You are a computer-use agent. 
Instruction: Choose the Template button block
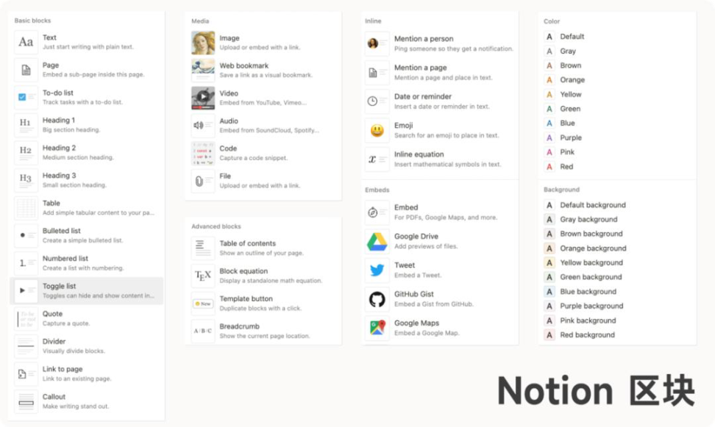click(x=263, y=303)
